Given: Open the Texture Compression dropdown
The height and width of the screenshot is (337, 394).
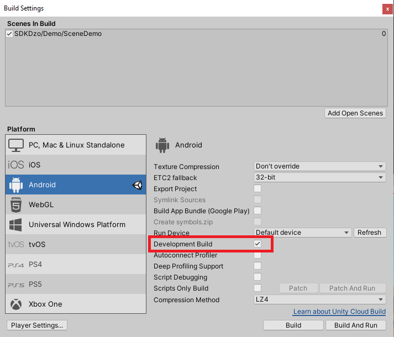Looking at the screenshot, I should (319, 166).
